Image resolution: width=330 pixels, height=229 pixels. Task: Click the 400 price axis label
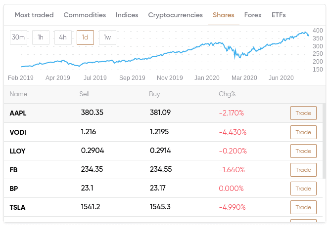318,31
